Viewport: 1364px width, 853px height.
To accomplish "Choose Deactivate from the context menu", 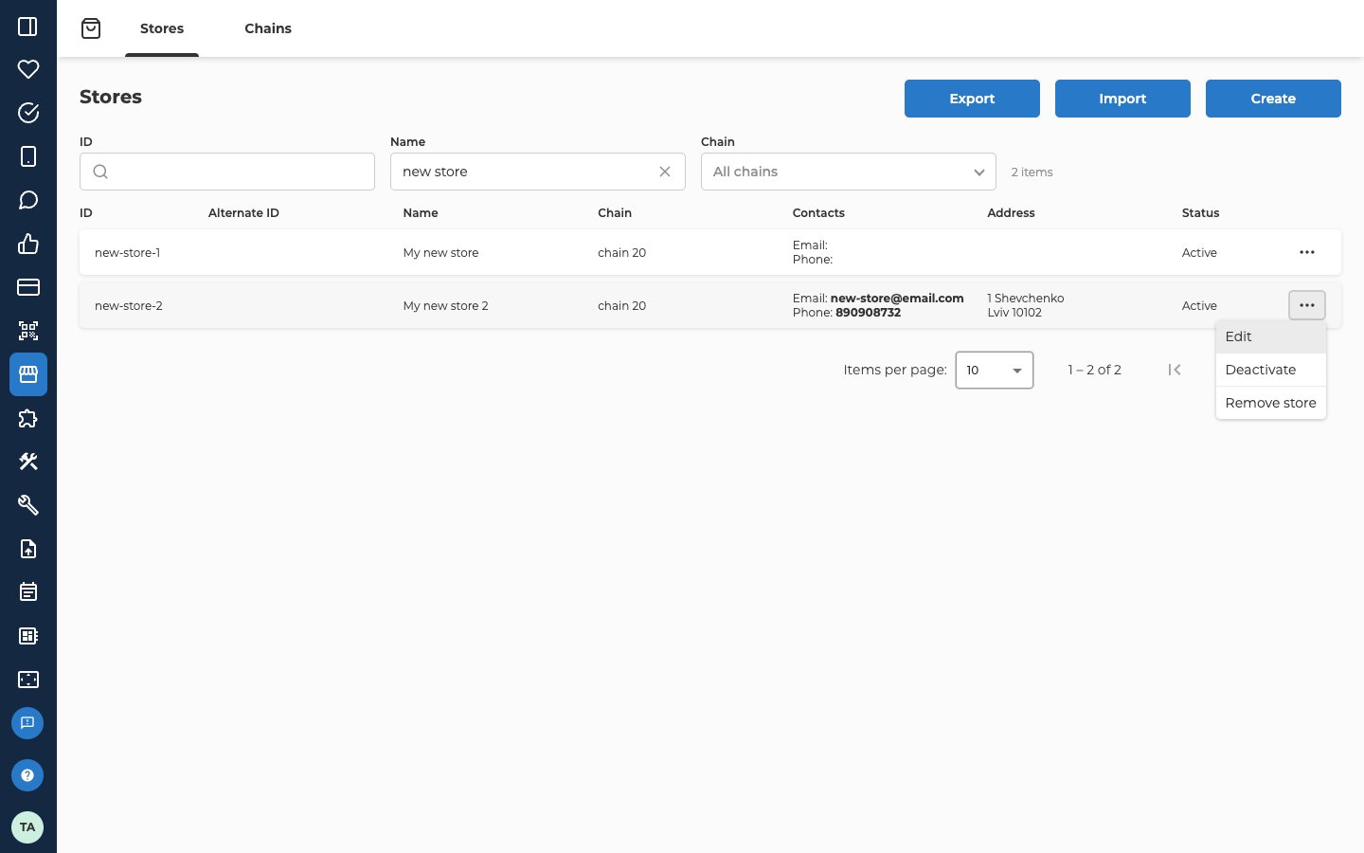I will pos(1271,370).
